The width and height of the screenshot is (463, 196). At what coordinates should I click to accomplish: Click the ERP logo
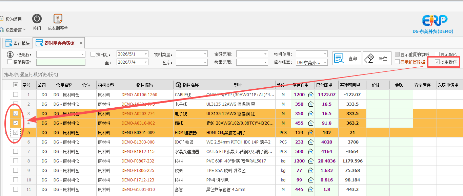tap(435, 20)
